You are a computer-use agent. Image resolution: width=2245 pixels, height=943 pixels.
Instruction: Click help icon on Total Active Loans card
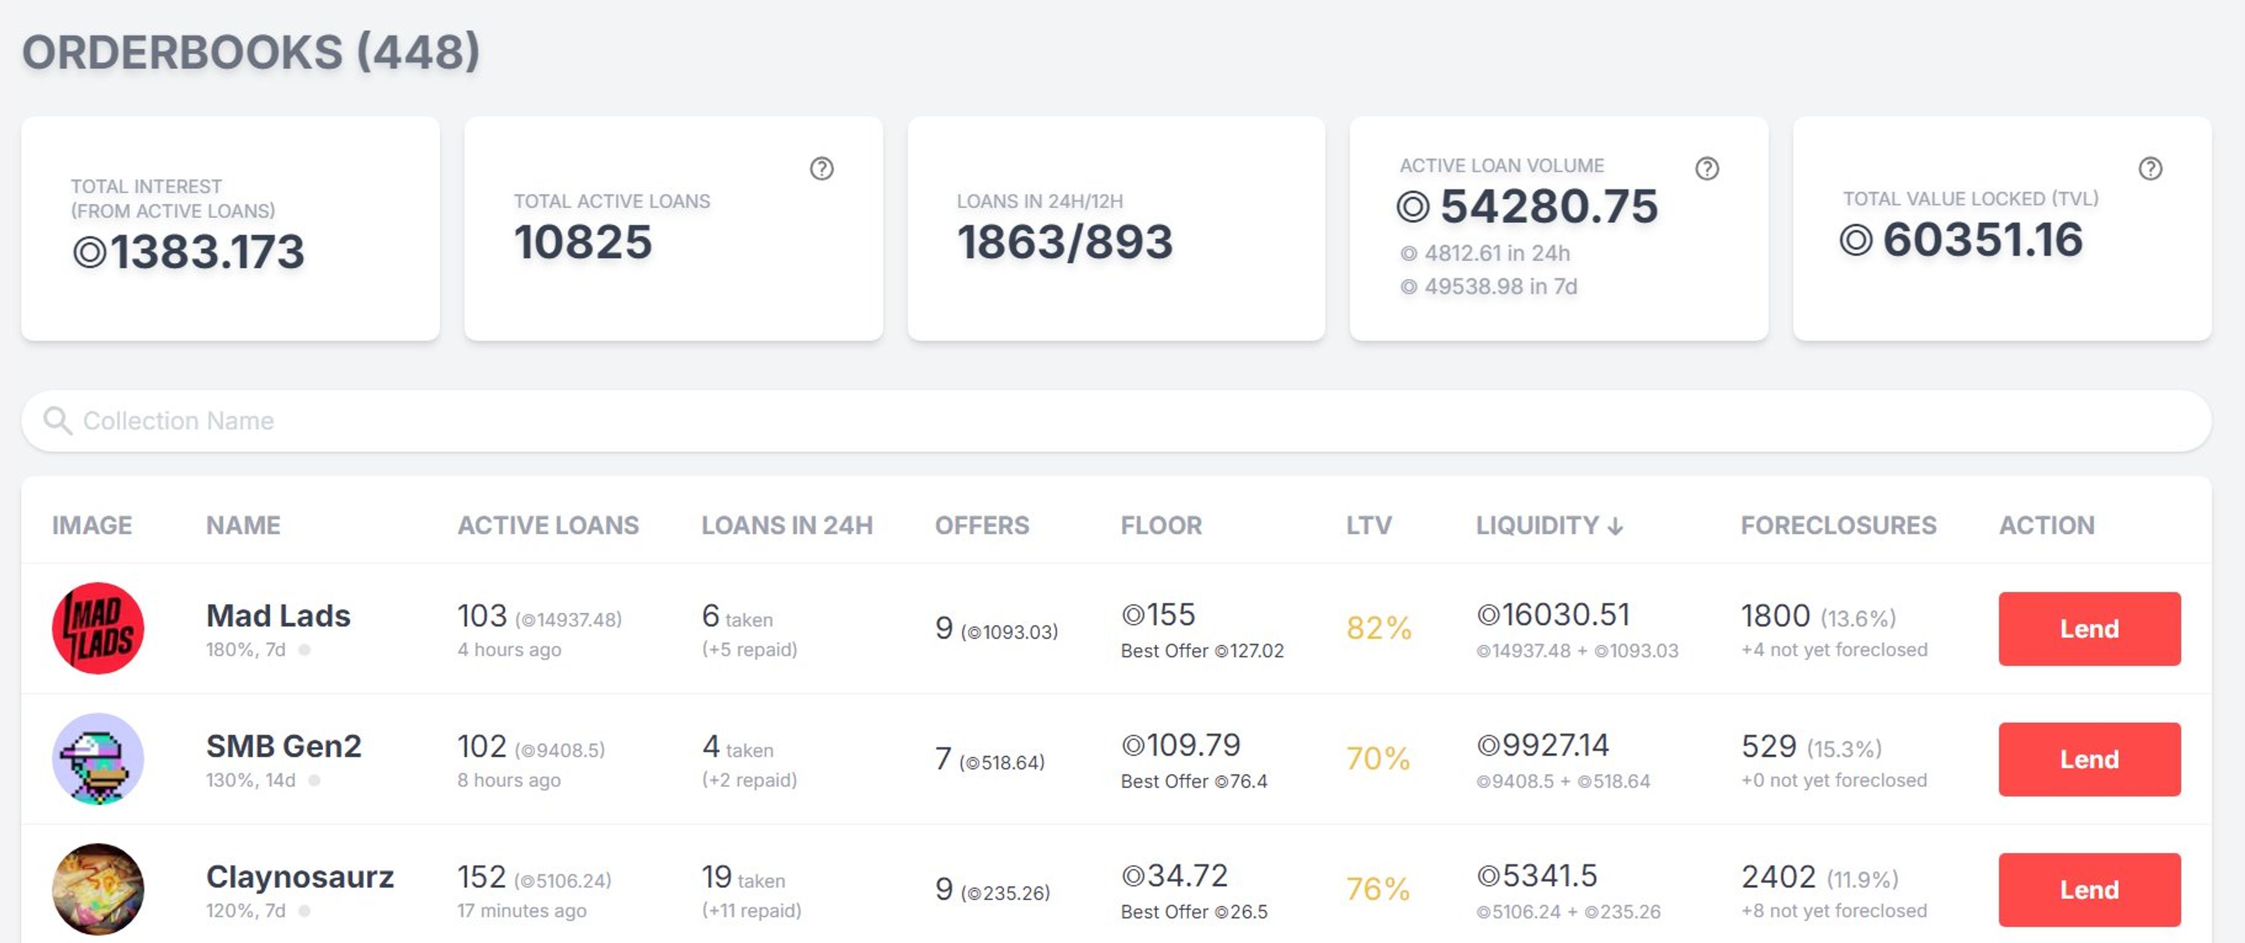coord(821,168)
